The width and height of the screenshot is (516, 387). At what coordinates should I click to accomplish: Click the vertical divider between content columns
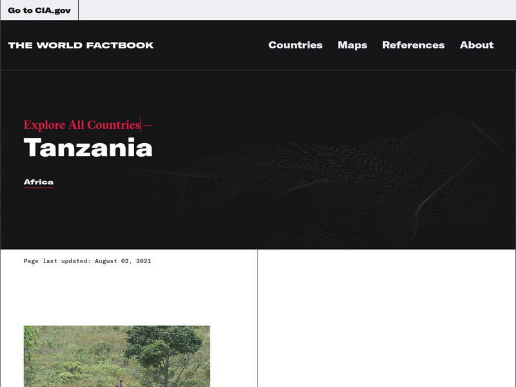point(257,318)
